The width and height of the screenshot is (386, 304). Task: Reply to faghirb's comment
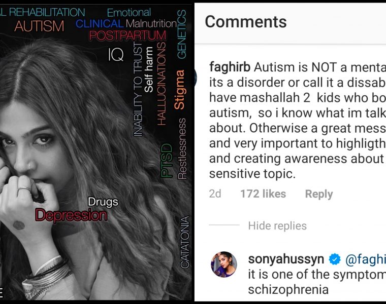point(318,194)
